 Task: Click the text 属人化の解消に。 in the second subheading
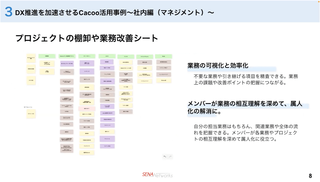click(x=204, y=112)
